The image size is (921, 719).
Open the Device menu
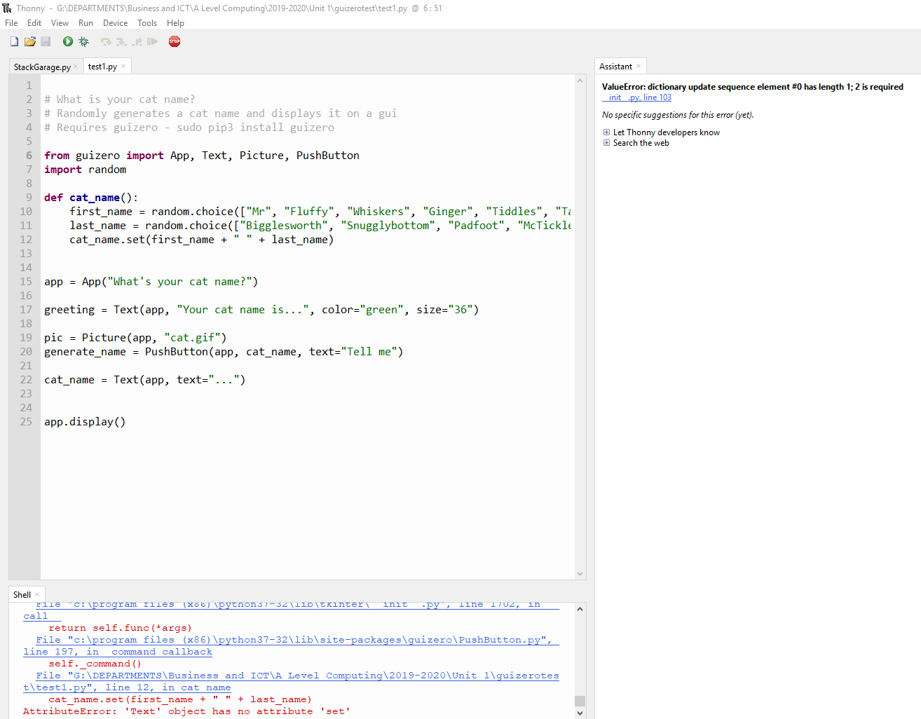[x=115, y=22]
